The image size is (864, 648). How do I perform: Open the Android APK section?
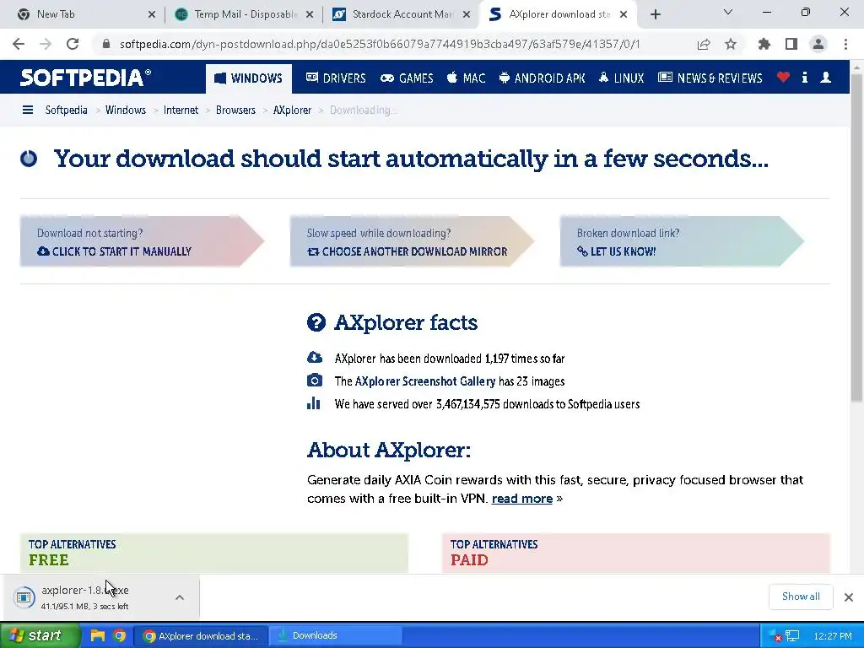click(543, 78)
